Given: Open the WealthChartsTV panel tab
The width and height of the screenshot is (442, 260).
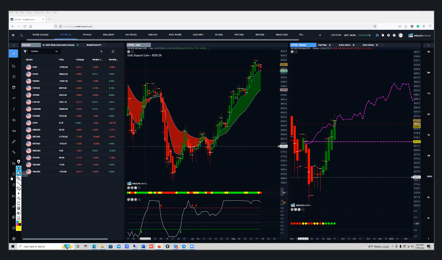Looking at the screenshot, I should pyautogui.click(x=94, y=45).
